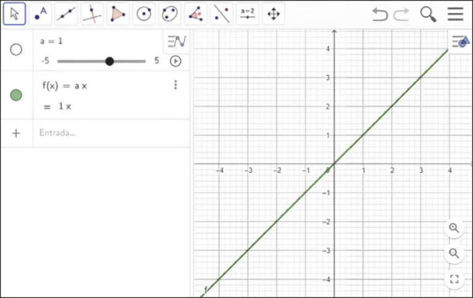Select the Reflect about Line tool
The height and width of the screenshot is (298, 473).
[x=222, y=14]
